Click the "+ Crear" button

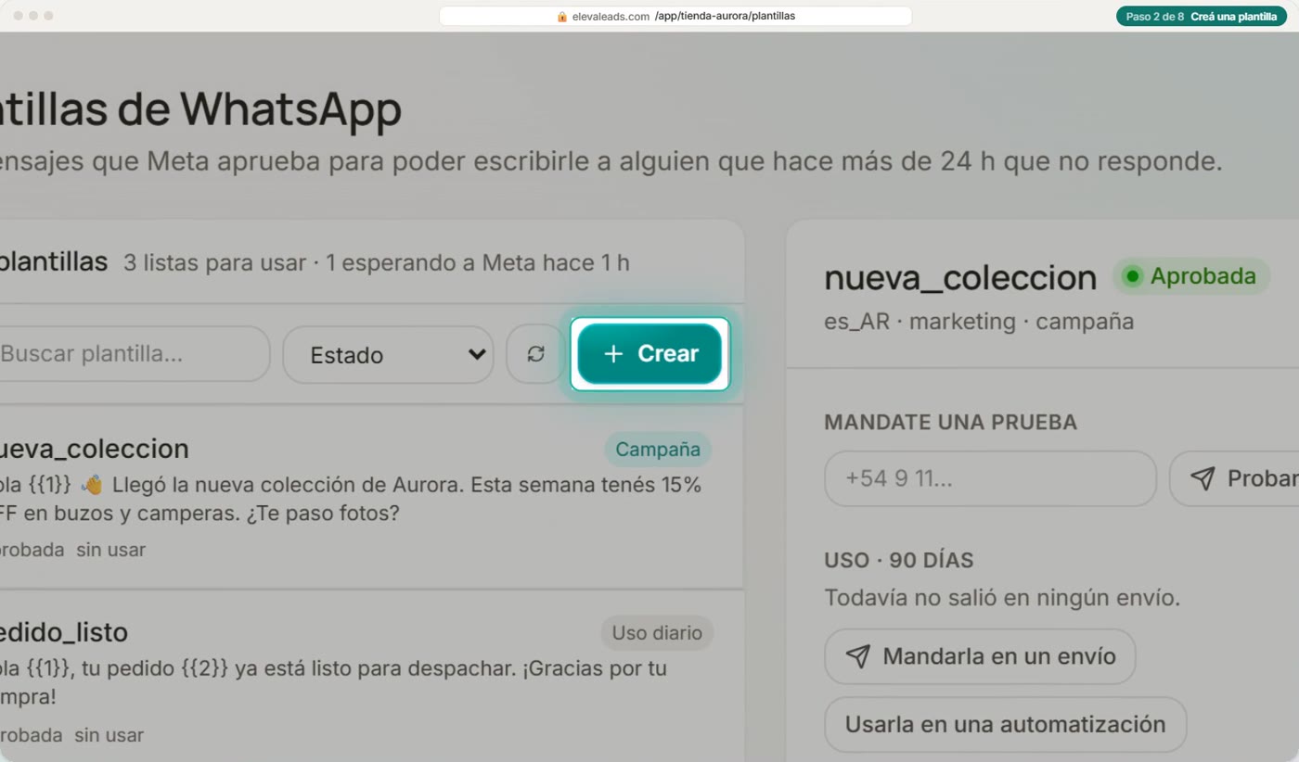coord(649,354)
